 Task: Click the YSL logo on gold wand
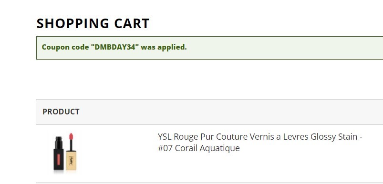pyautogui.click(x=71, y=160)
